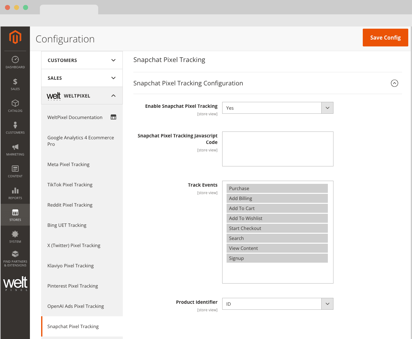Viewport: 412px width, 339px height.
Task: Open Klaviyo Pixel Tracking settings
Action: [82, 266]
